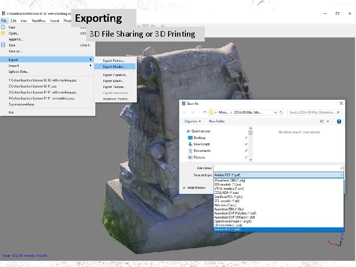Select Wavefront OBJ (*.obj) file type

278,180
